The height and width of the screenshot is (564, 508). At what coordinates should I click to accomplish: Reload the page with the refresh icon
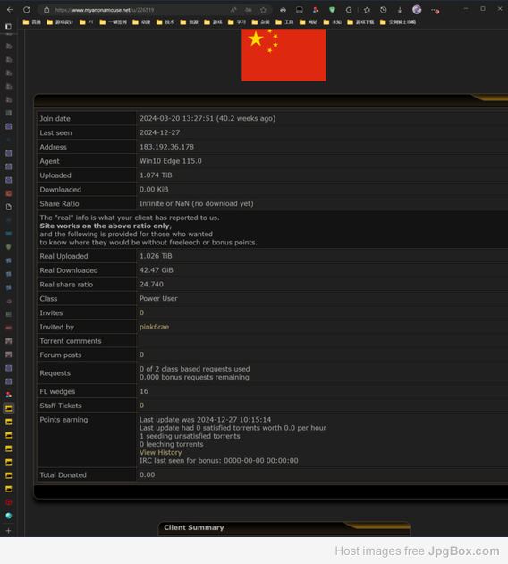pos(27,10)
